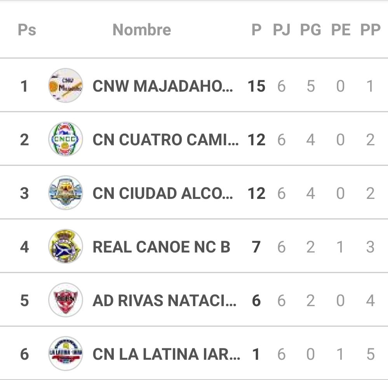Open the Real Canoe NC B crest

pos(66,246)
